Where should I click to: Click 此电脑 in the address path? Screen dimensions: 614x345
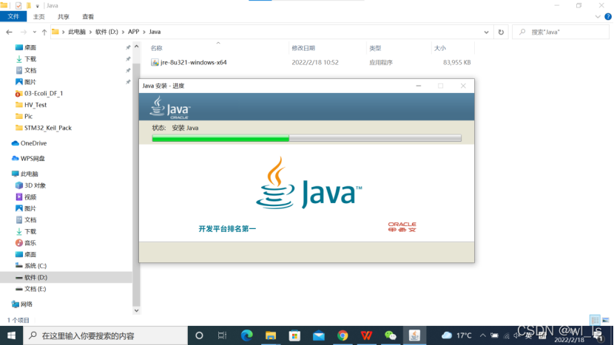(x=77, y=32)
